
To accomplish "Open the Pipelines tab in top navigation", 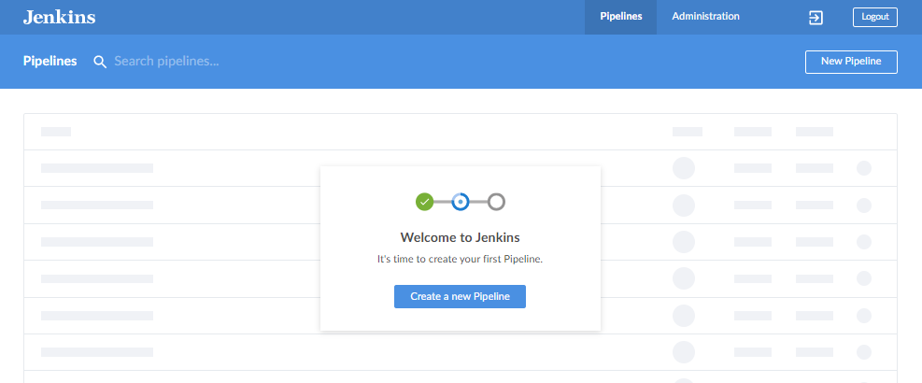I will pos(620,17).
